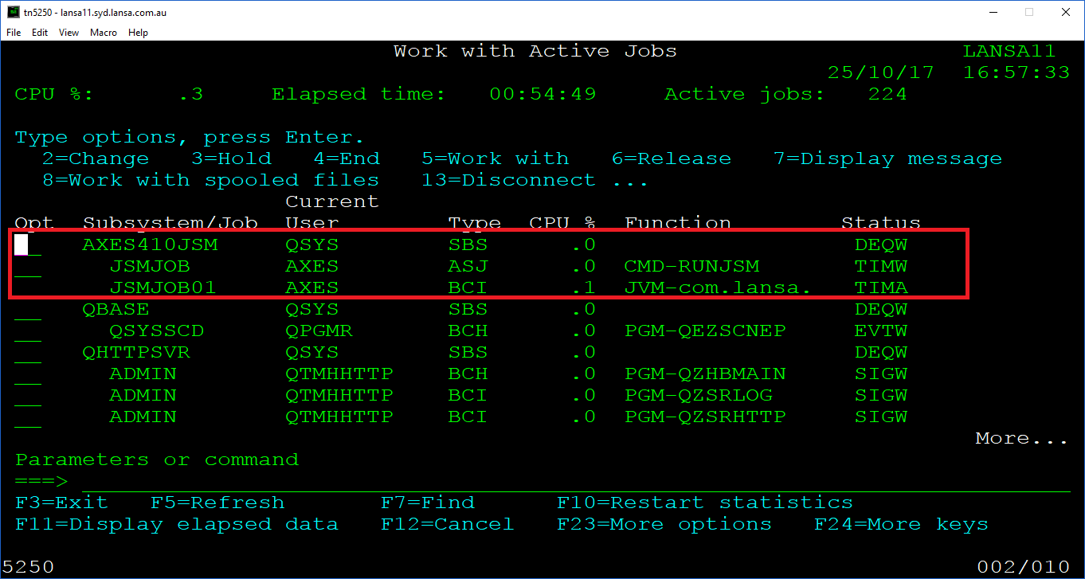Click the tn5250 application icon in title bar
This screenshot has height=579, width=1085.
click(x=10, y=13)
